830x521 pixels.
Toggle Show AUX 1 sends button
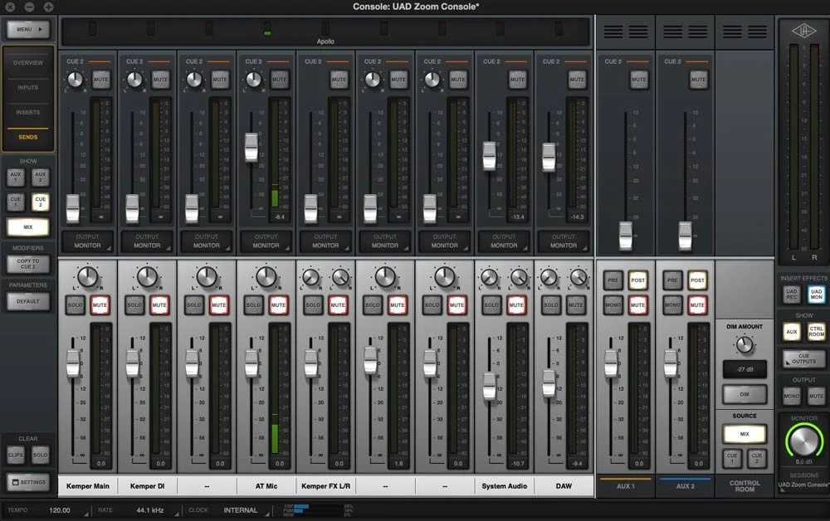click(x=16, y=178)
